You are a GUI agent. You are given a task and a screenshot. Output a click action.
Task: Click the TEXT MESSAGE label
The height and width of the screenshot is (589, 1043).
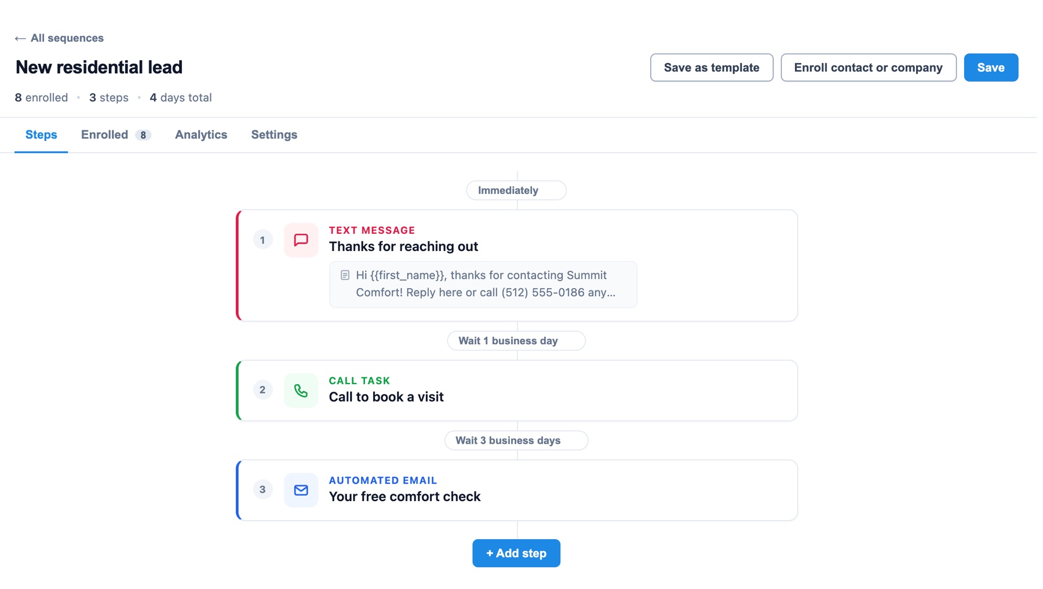pos(372,230)
